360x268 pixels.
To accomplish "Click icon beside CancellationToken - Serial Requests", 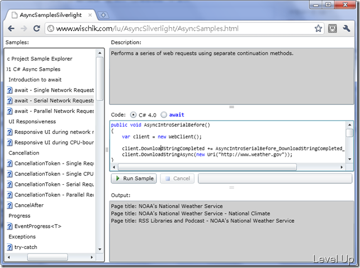I will [x=10, y=185].
